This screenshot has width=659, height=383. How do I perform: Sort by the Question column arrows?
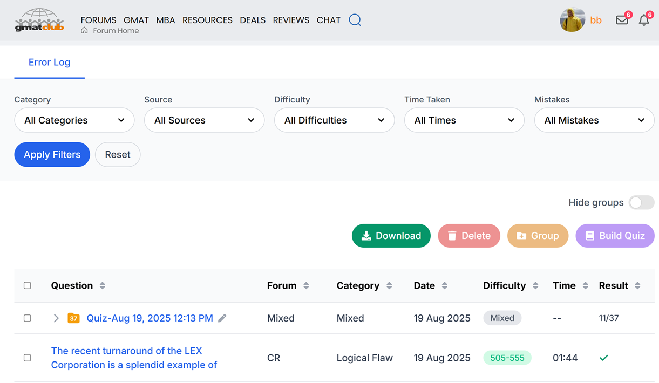[103, 286]
